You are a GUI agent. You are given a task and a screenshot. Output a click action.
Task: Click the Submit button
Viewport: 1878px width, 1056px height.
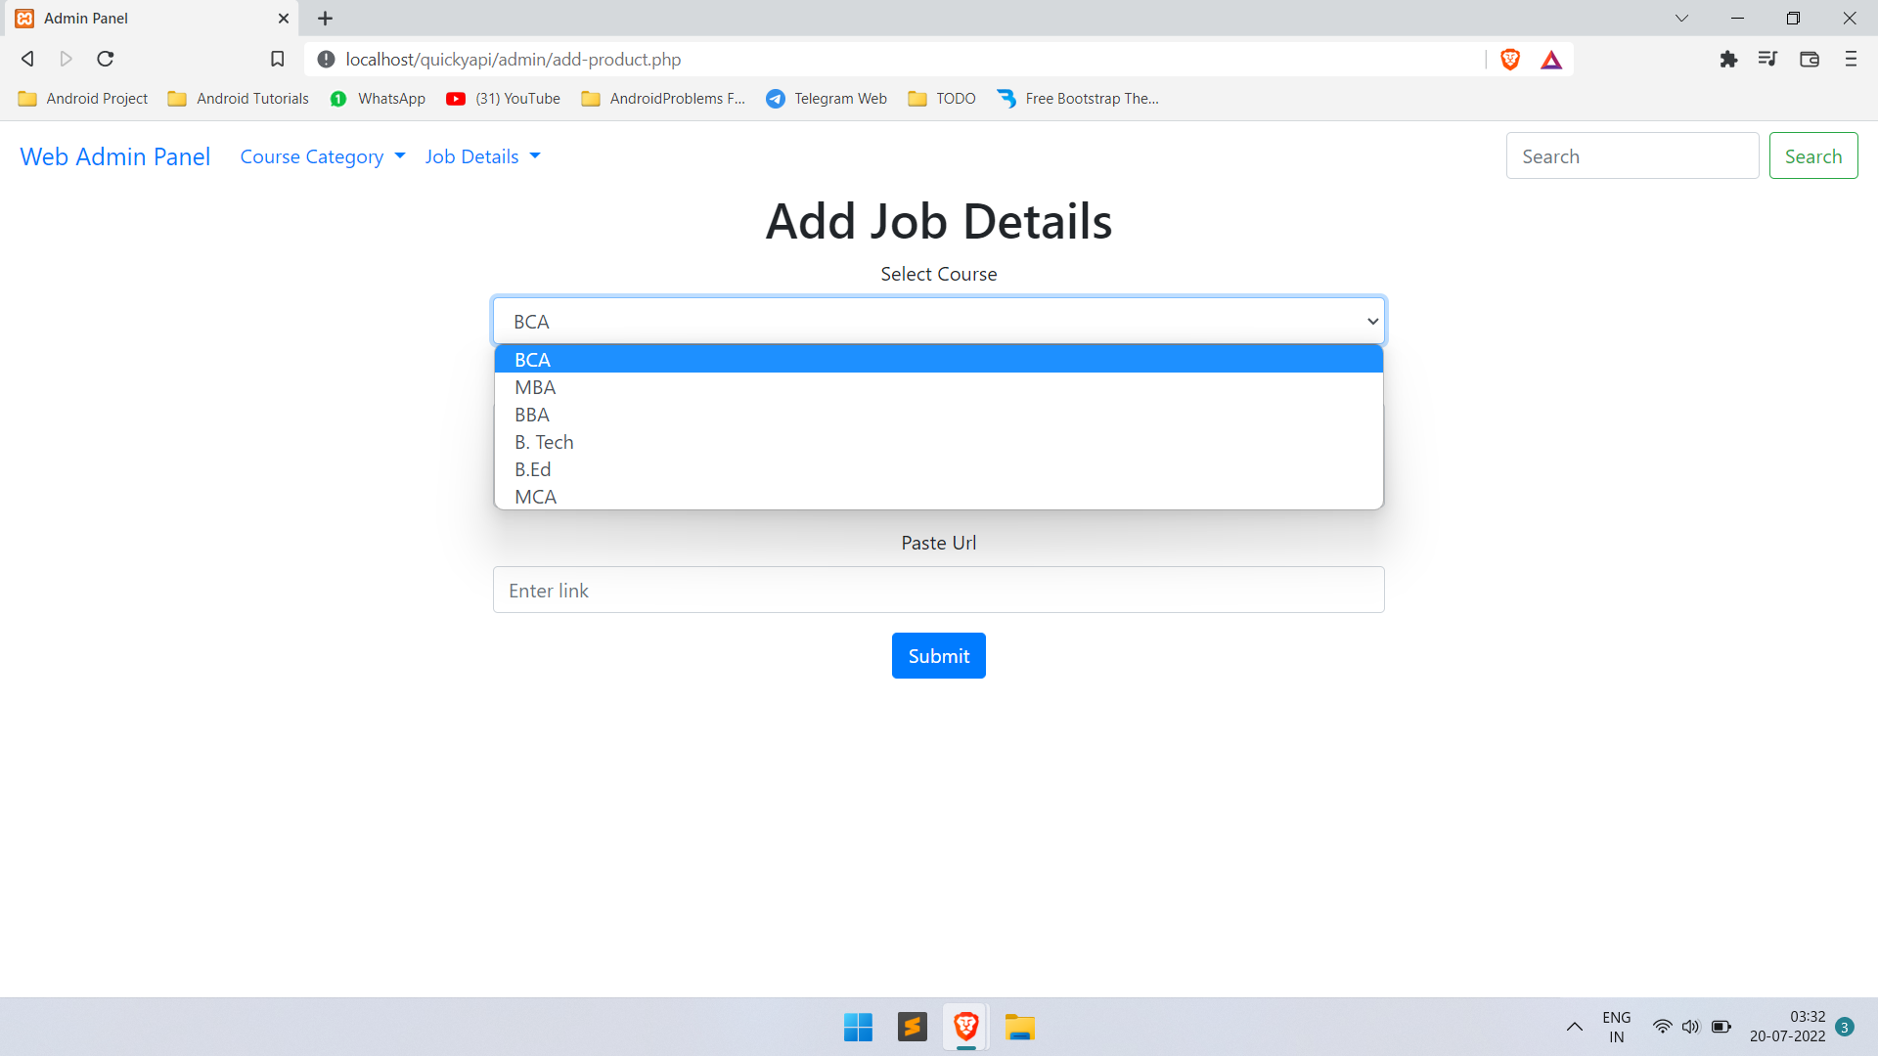pos(939,656)
